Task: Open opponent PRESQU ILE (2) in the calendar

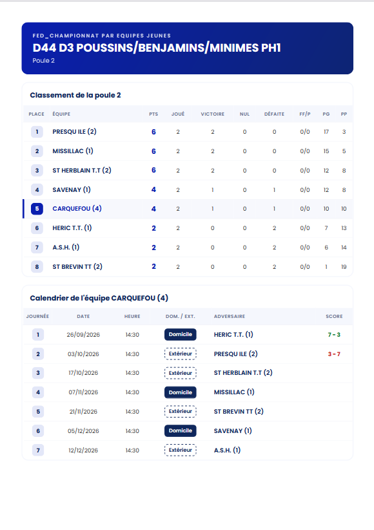Action: pyautogui.click(x=236, y=354)
